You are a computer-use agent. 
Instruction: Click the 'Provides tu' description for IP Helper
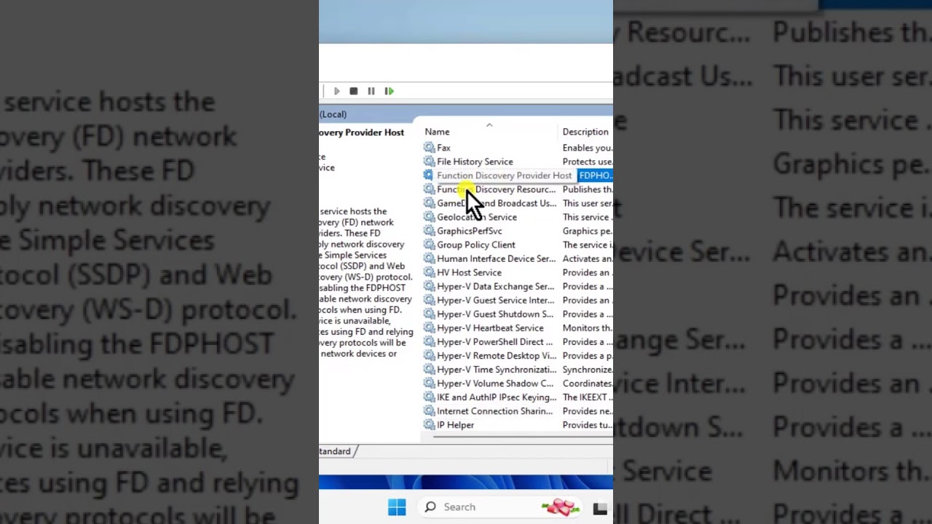(588, 425)
